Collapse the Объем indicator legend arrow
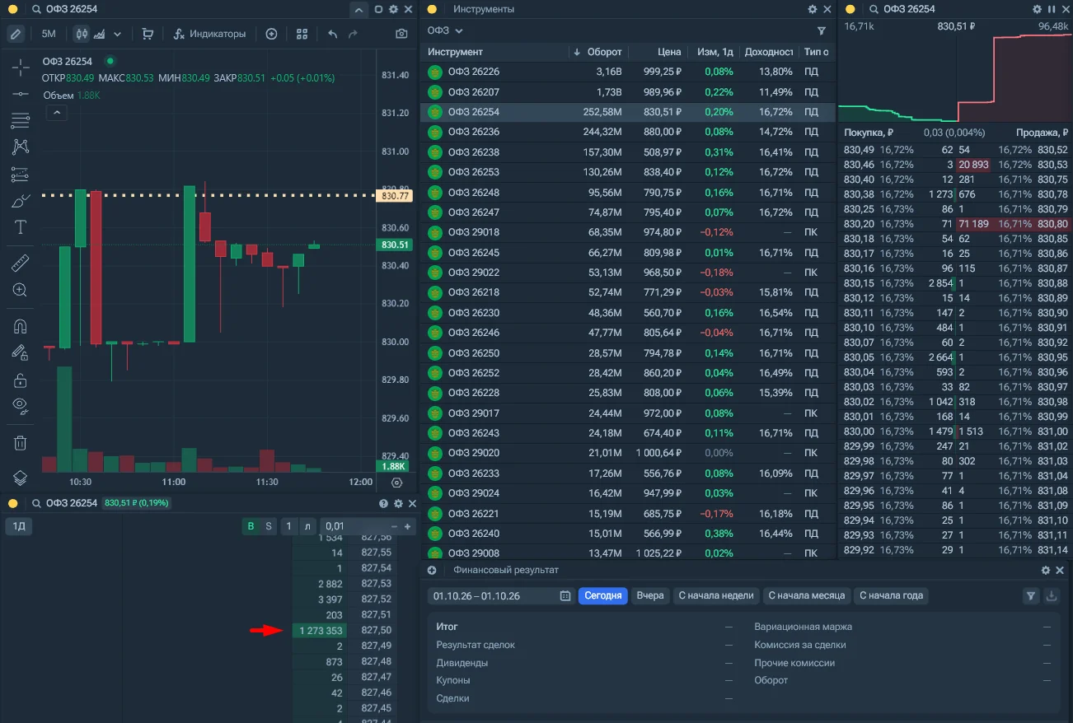 coord(56,113)
